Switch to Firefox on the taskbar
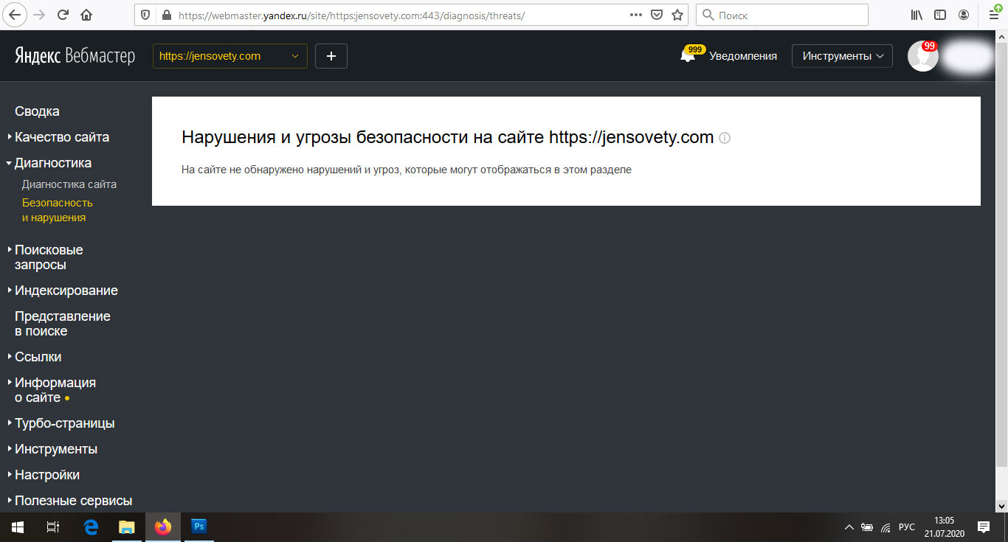The width and height of the screenshot is (1008, 542). coord(163,527)
